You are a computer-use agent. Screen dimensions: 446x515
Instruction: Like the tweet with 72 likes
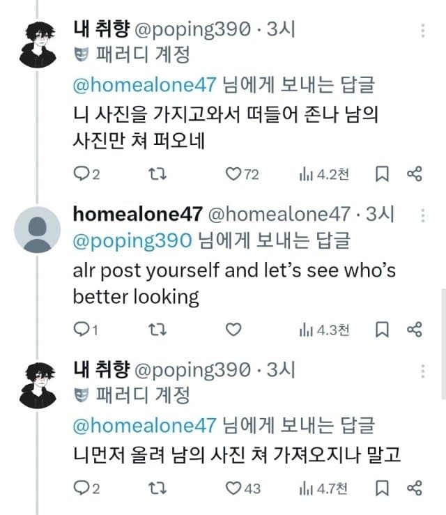click(x=233, y=174)
